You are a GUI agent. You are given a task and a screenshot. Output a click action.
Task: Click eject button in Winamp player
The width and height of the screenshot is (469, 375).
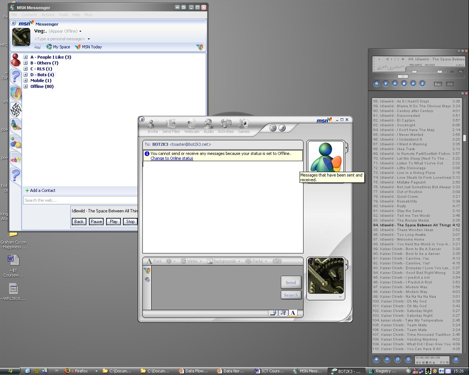422,83
